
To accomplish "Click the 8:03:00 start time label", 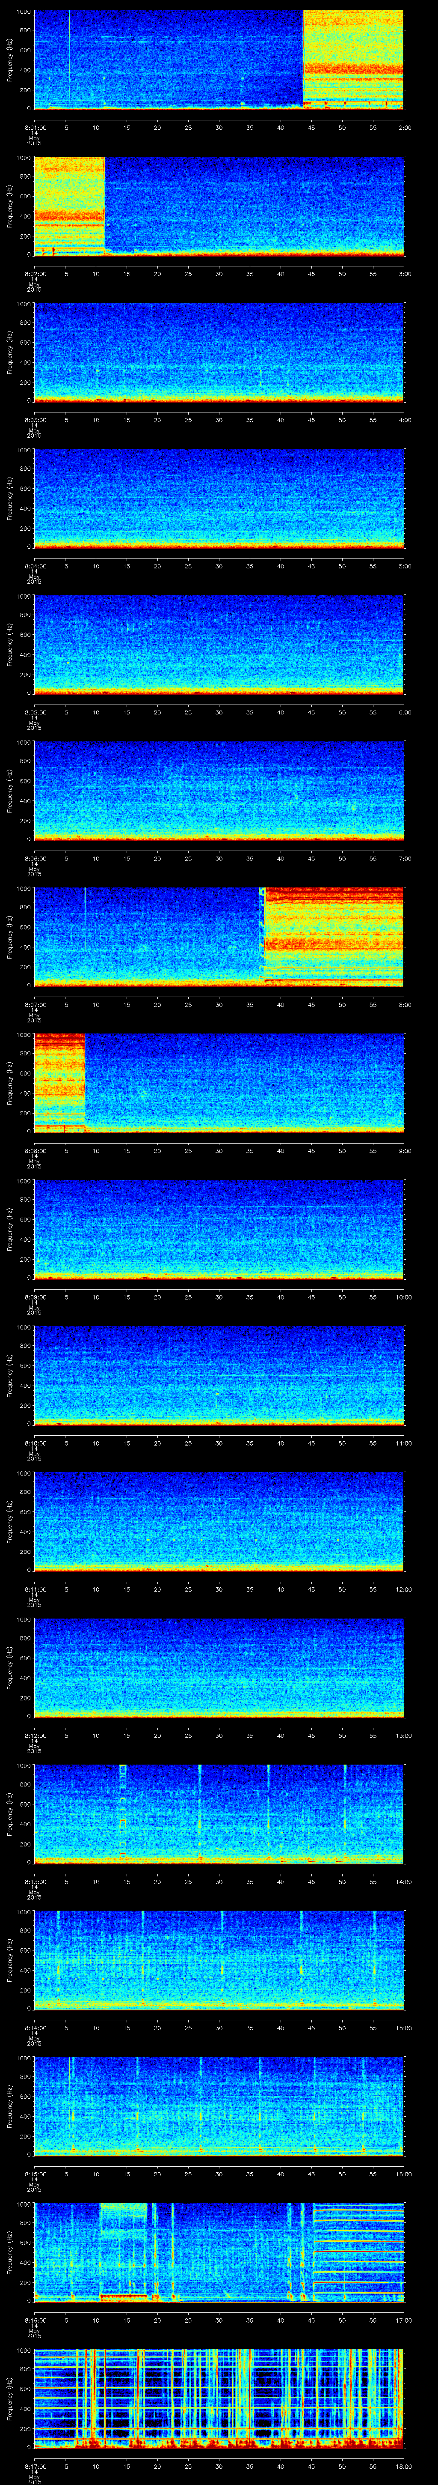I will pos(35,420).
